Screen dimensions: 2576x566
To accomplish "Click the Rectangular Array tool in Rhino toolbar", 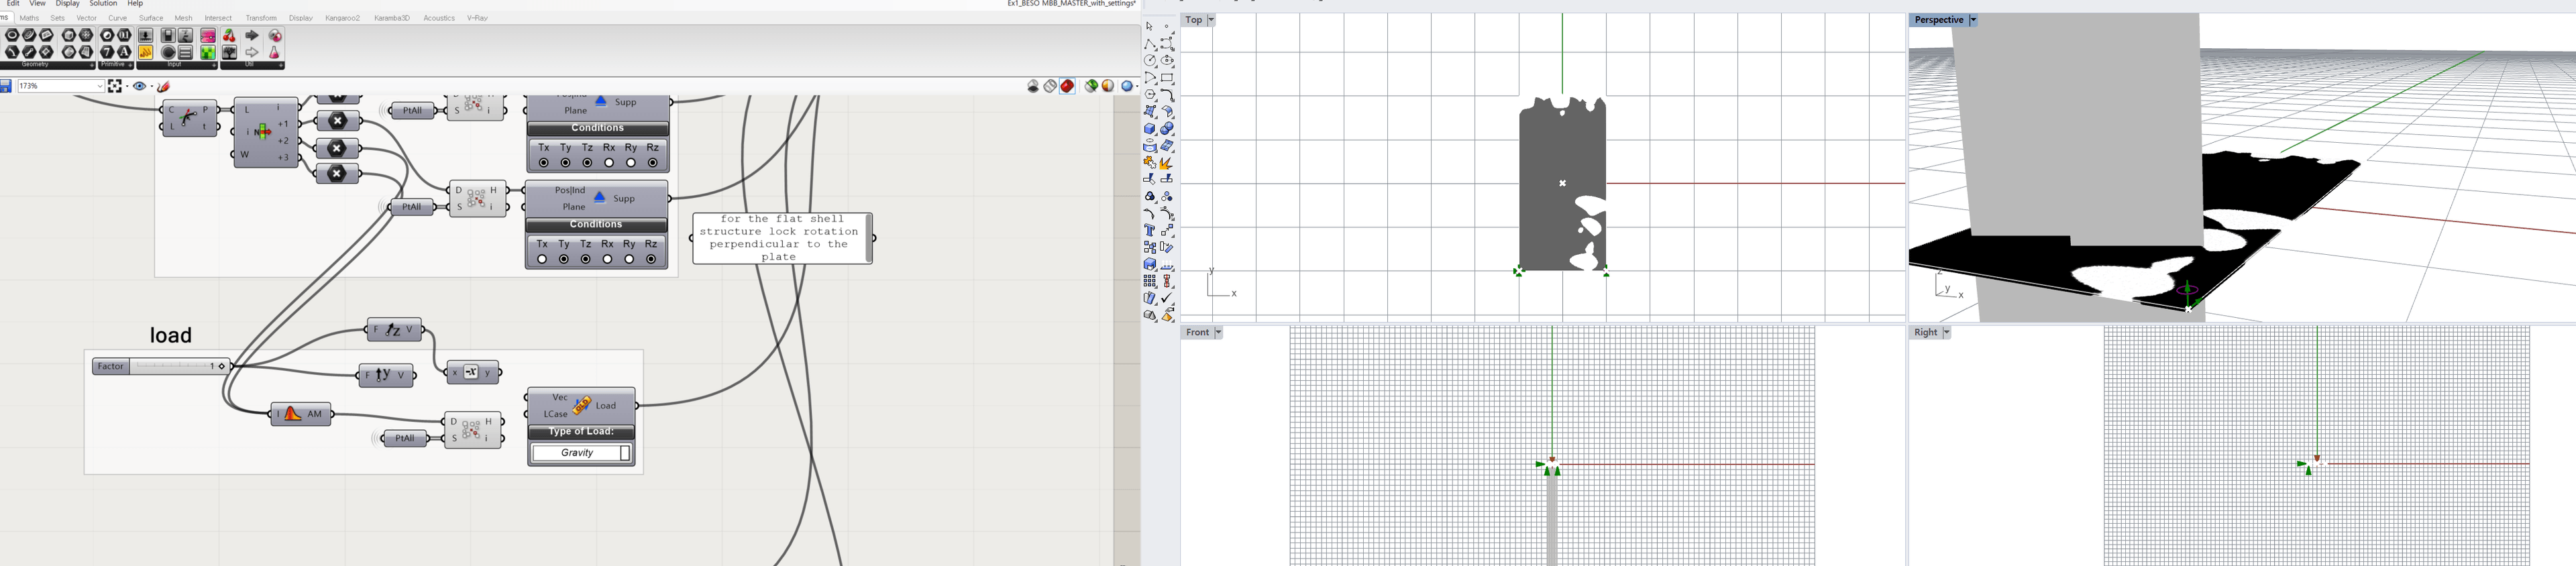I will click(x=1150, y=281).
